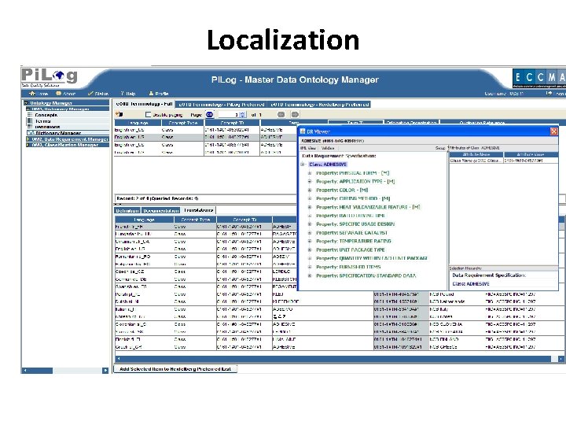Screen dimensions: 566x425
Task: Click Add Selected Item to Heidelberg Preferred List
Action: pyautogui.click(x=175, y=368)
